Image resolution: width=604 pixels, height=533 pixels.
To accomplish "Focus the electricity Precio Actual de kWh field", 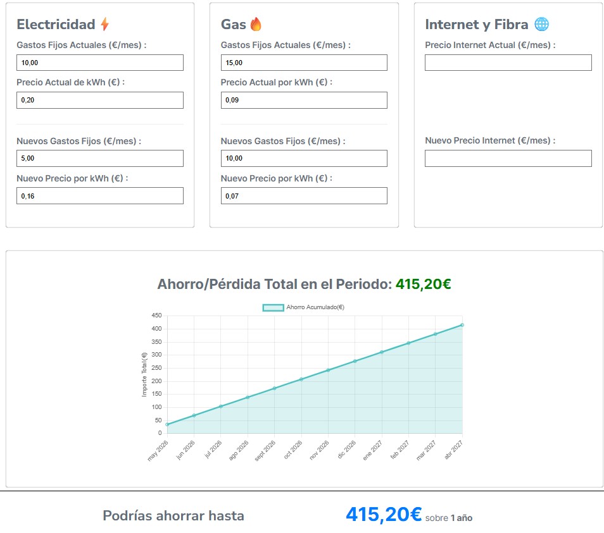I will [x=100, y=100].
